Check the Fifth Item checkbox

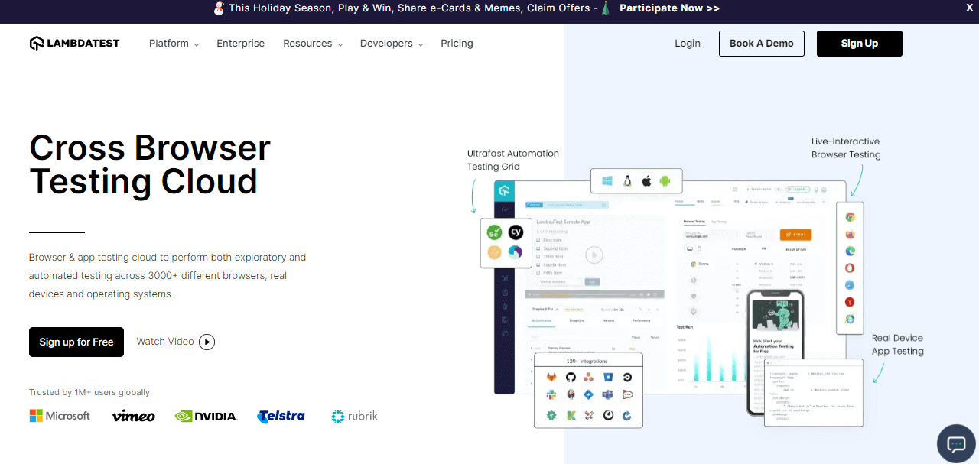click(538, 273)
